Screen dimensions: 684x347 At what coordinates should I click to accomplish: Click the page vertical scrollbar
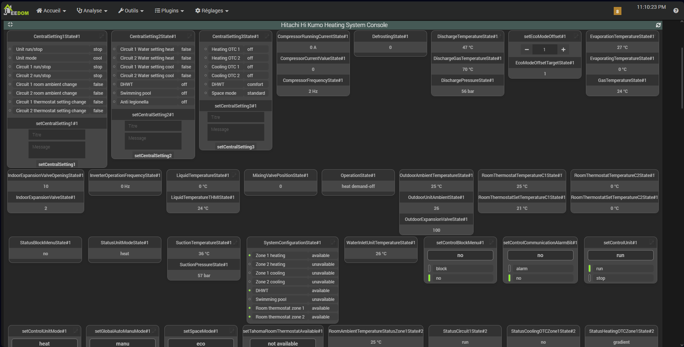[682, 79]
